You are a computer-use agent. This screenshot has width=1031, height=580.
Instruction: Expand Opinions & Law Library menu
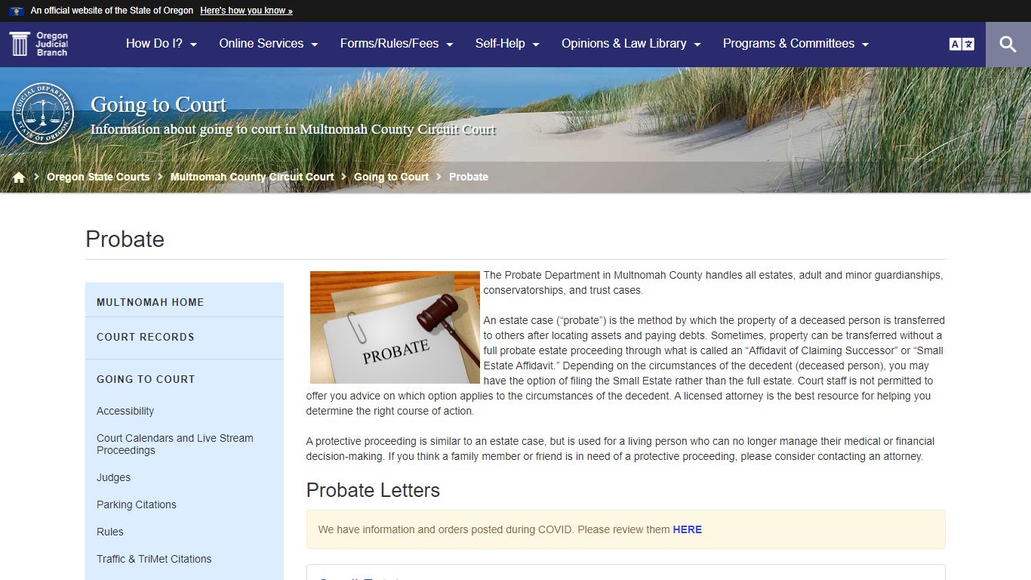632,44
